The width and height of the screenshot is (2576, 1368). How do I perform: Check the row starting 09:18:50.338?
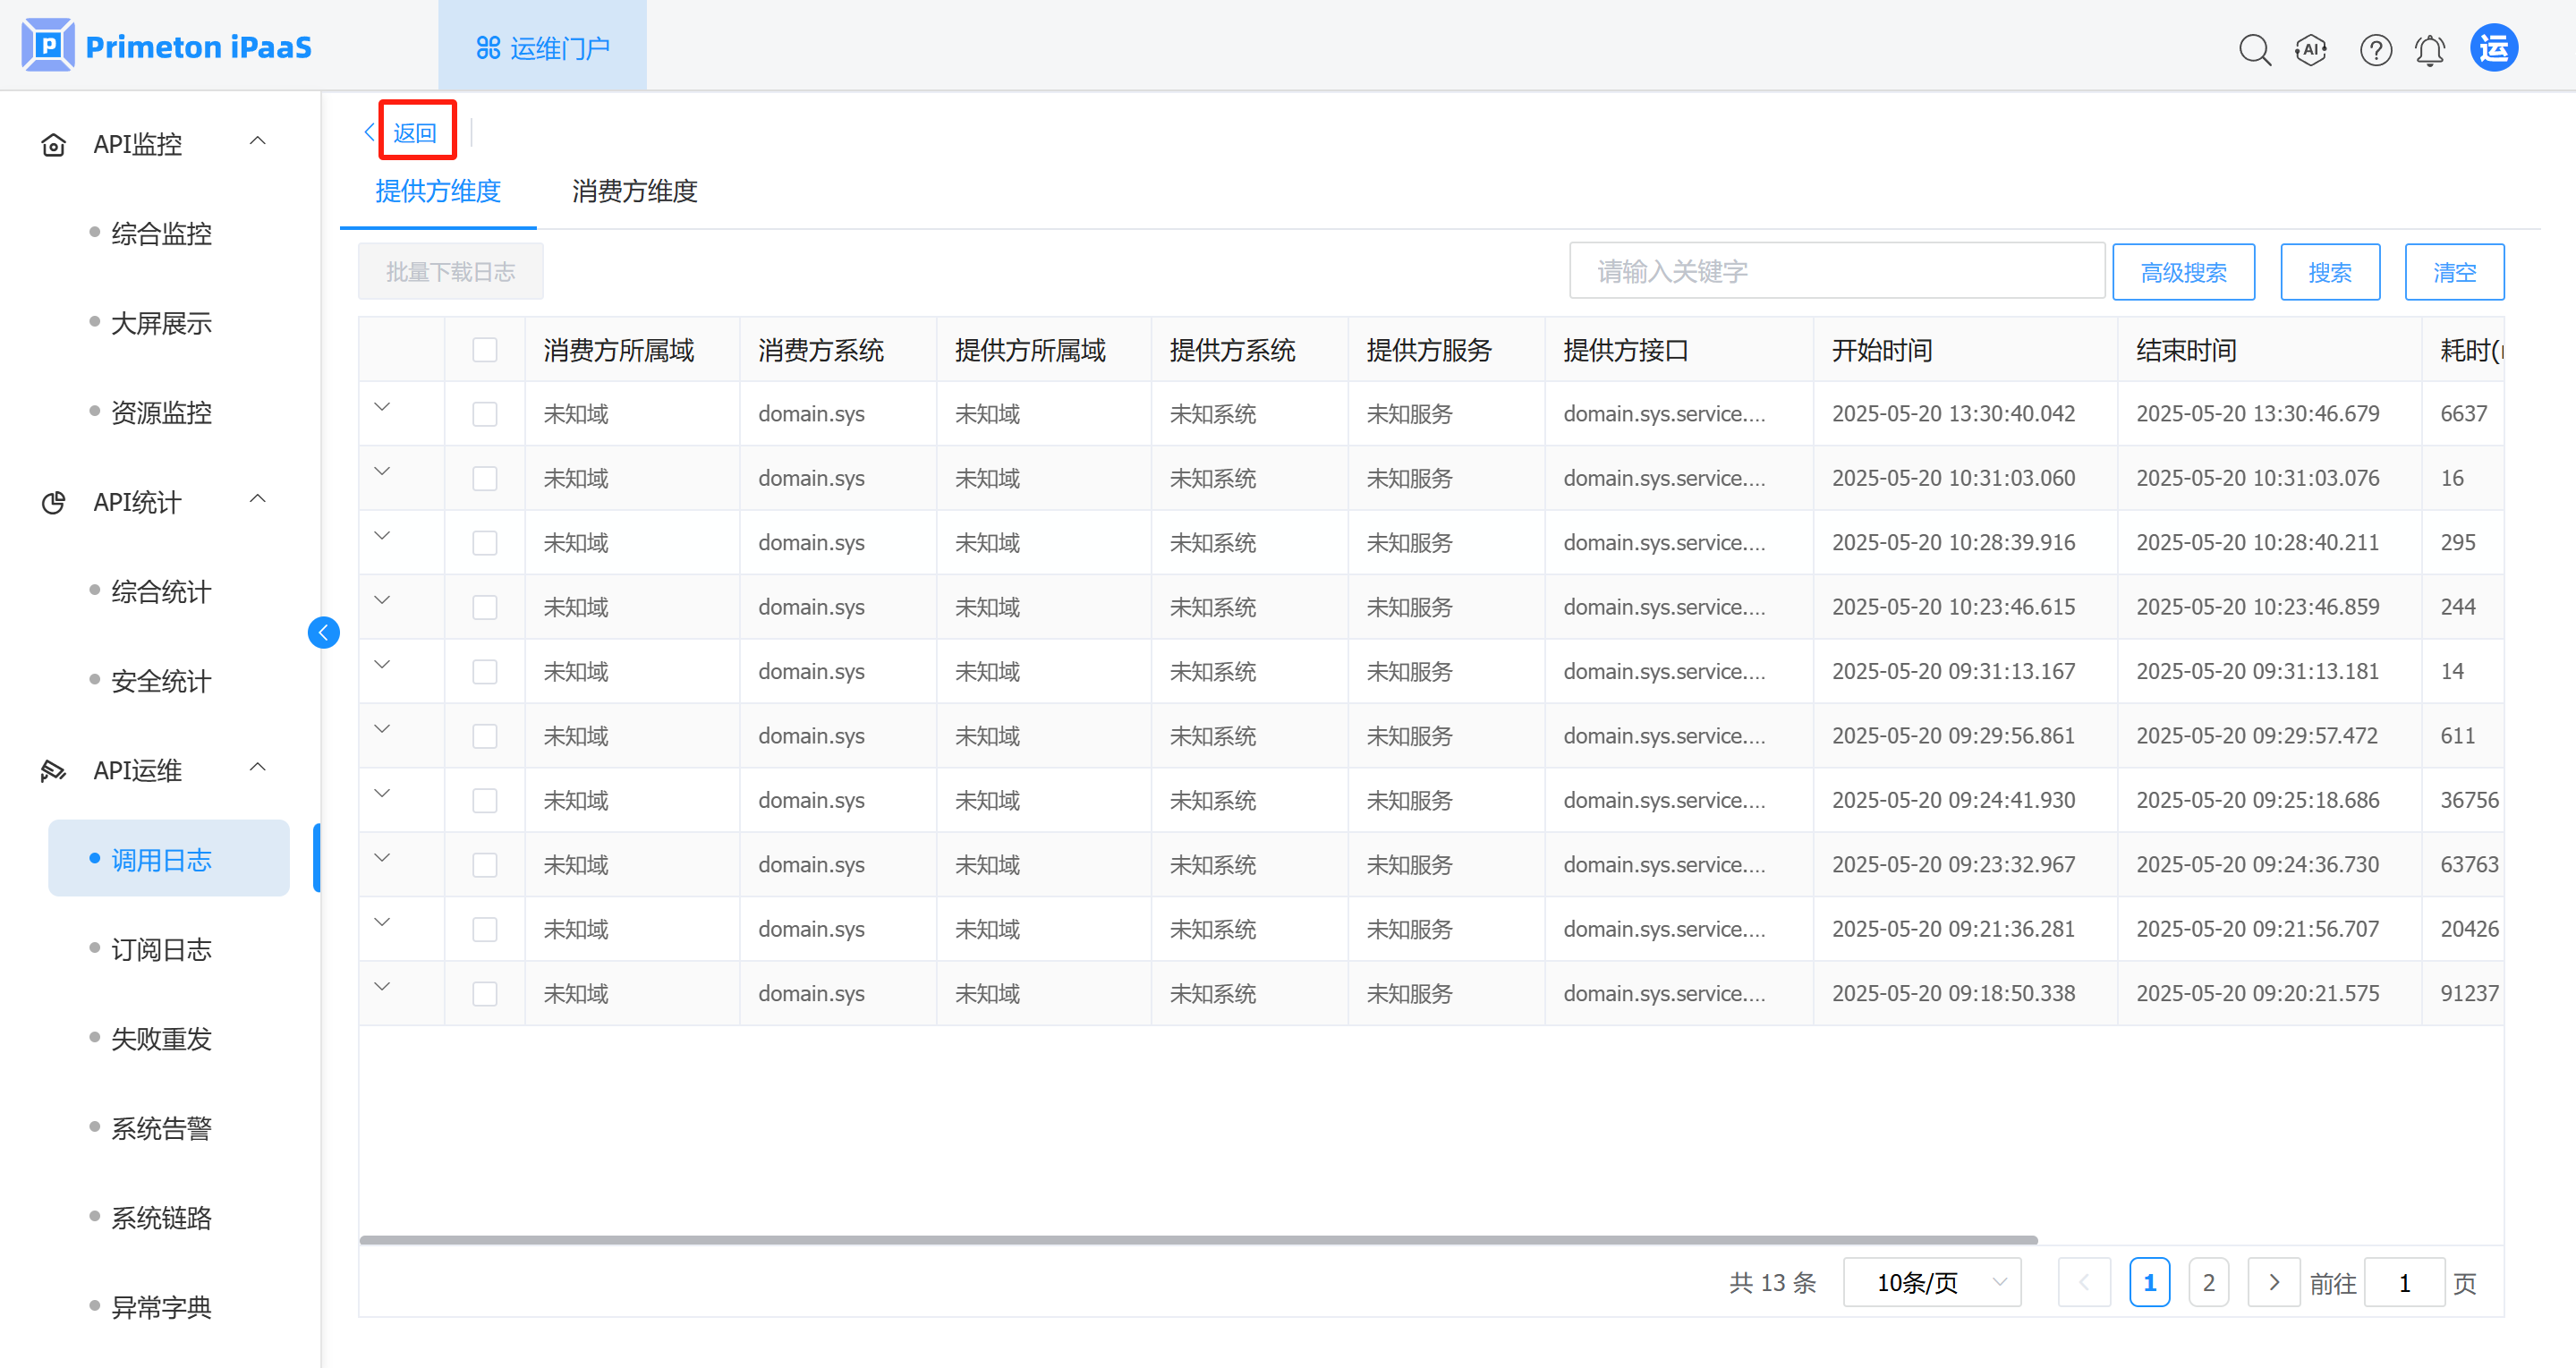(x=485, y=993)
